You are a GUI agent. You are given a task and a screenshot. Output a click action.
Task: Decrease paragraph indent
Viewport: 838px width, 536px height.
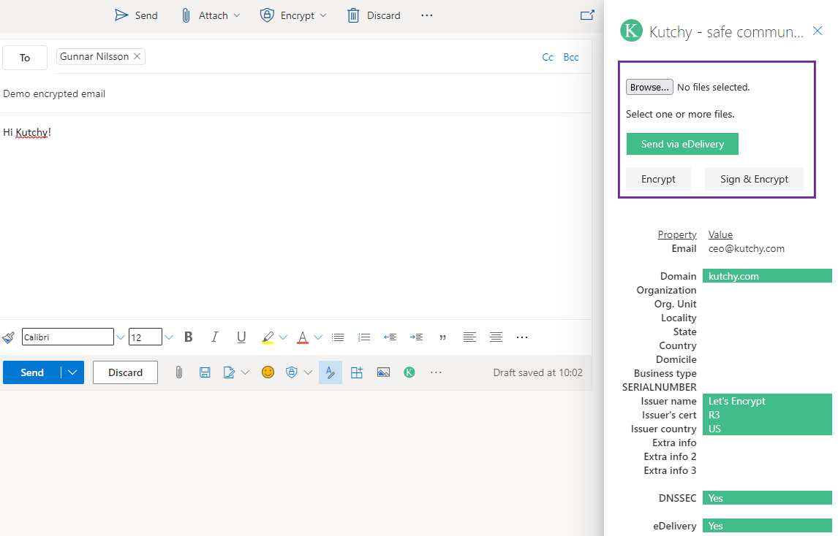390,337
